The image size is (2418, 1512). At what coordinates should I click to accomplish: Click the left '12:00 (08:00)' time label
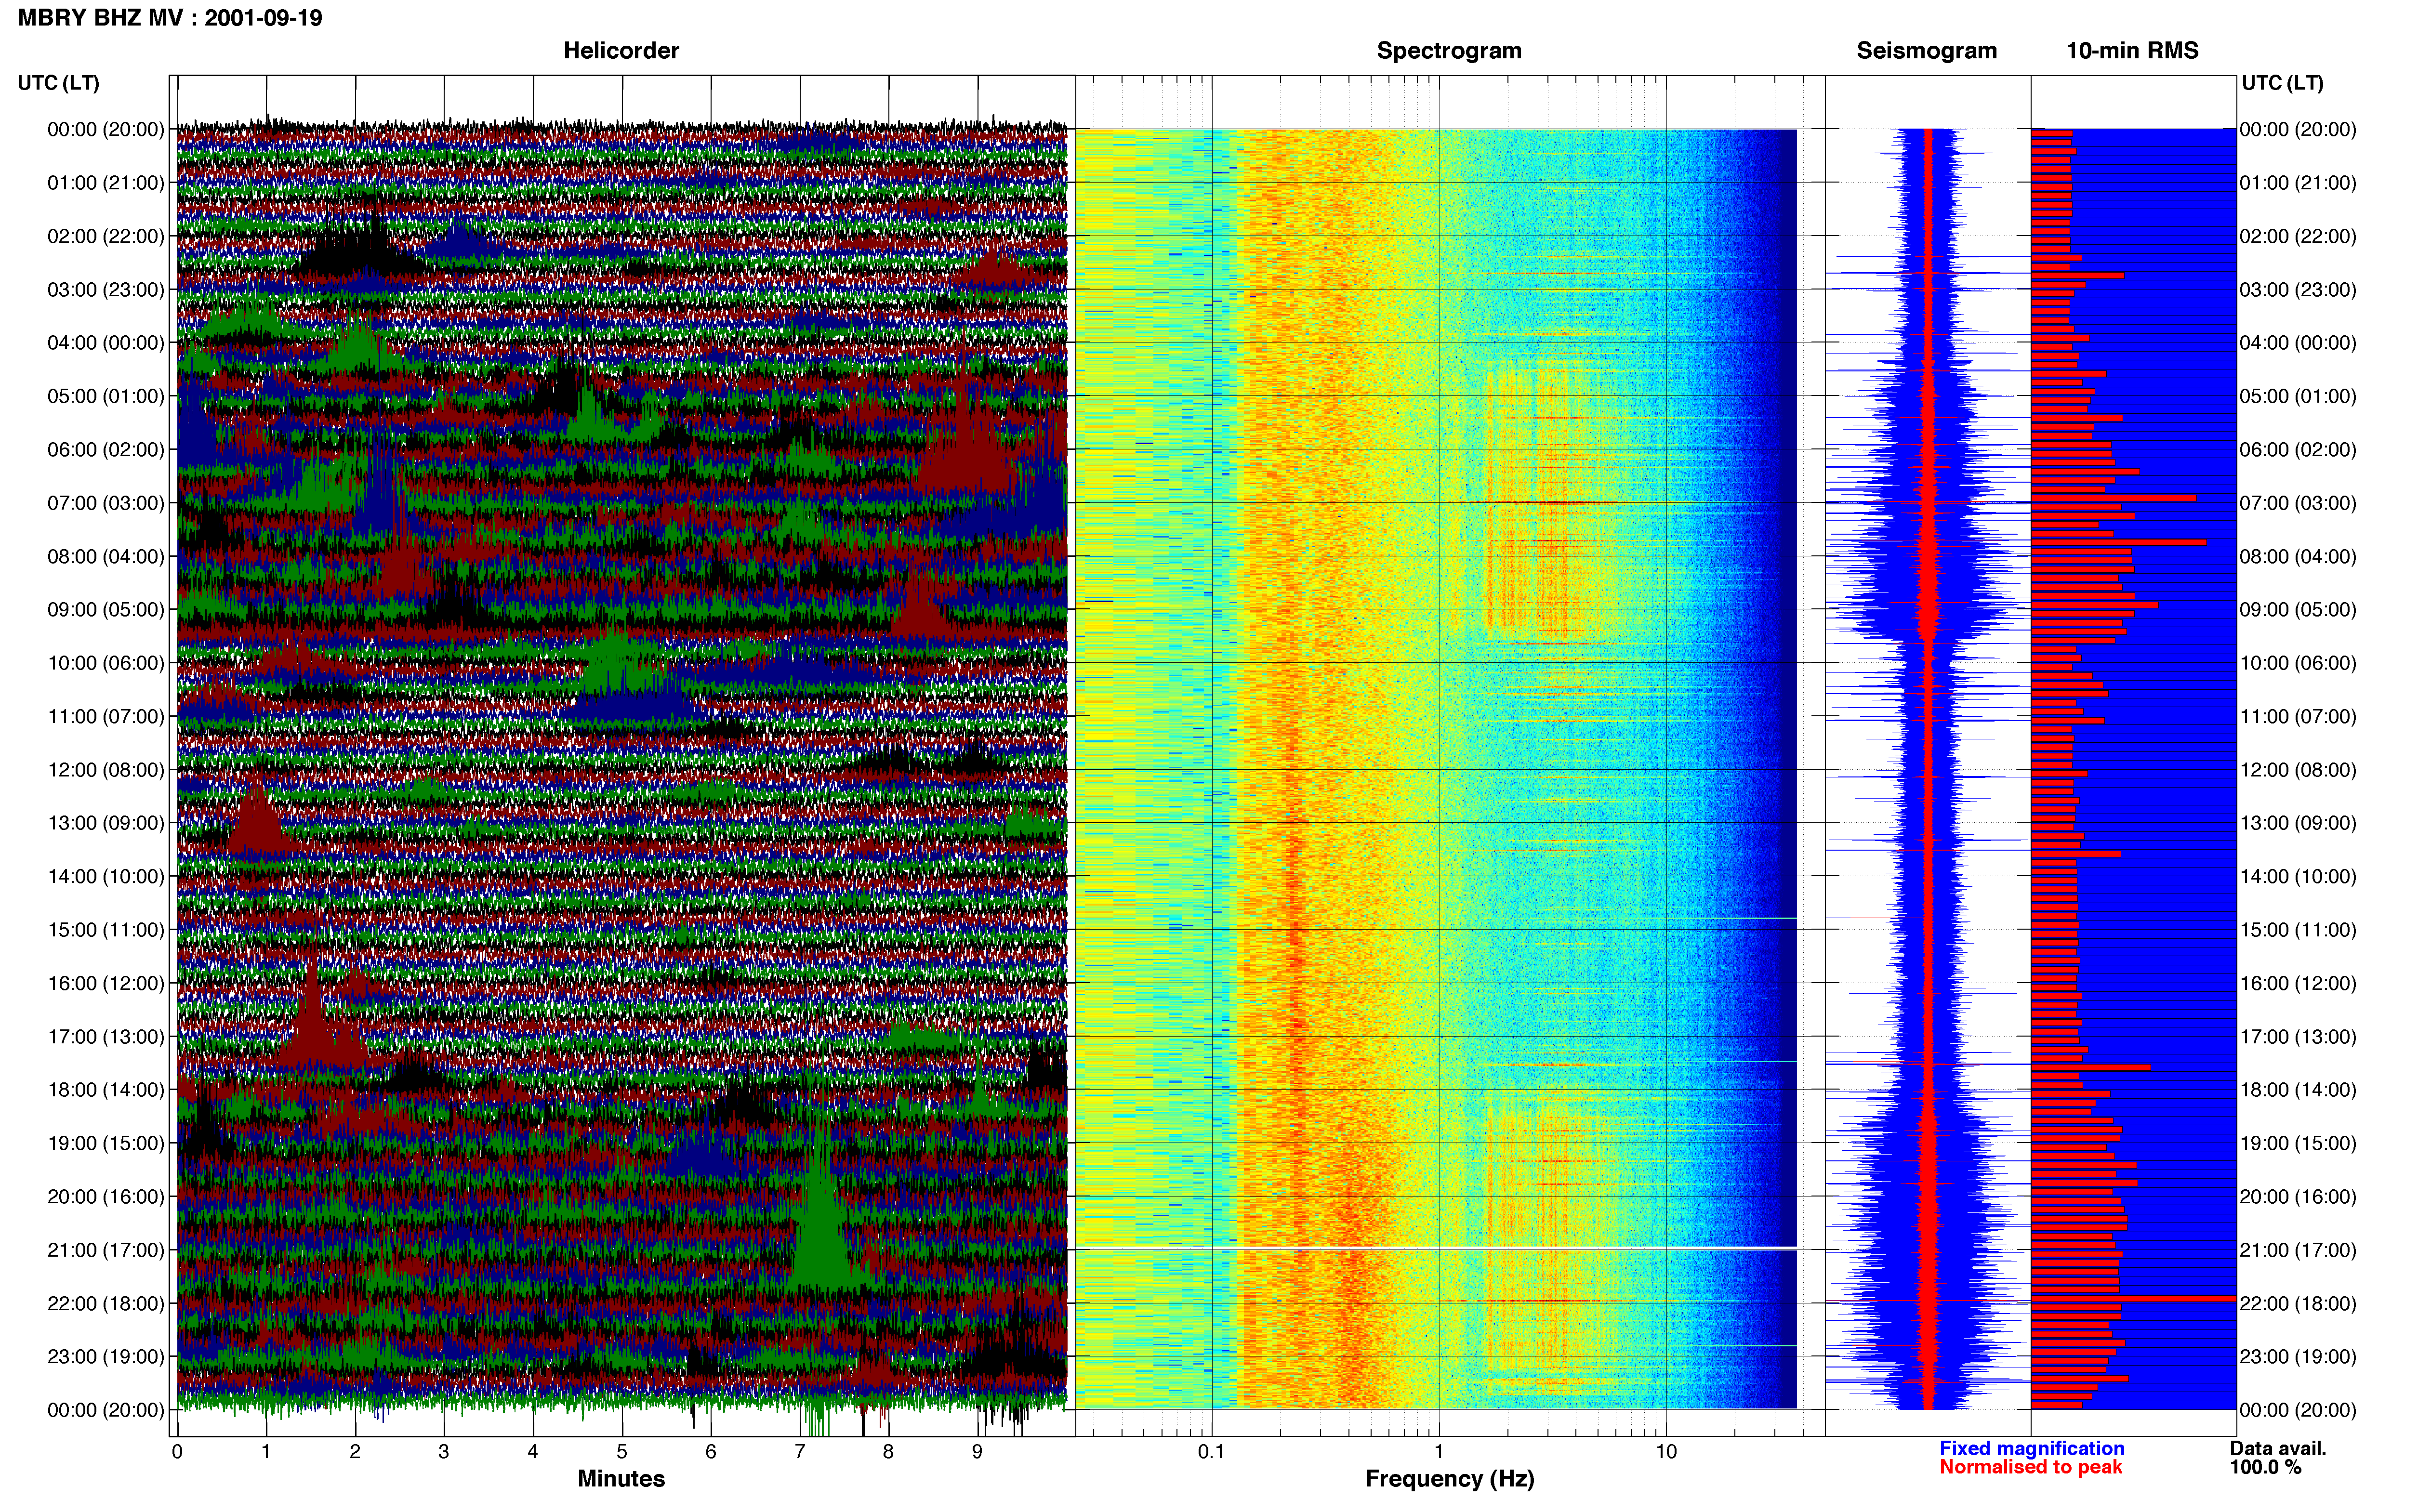(x=106, y=770)
